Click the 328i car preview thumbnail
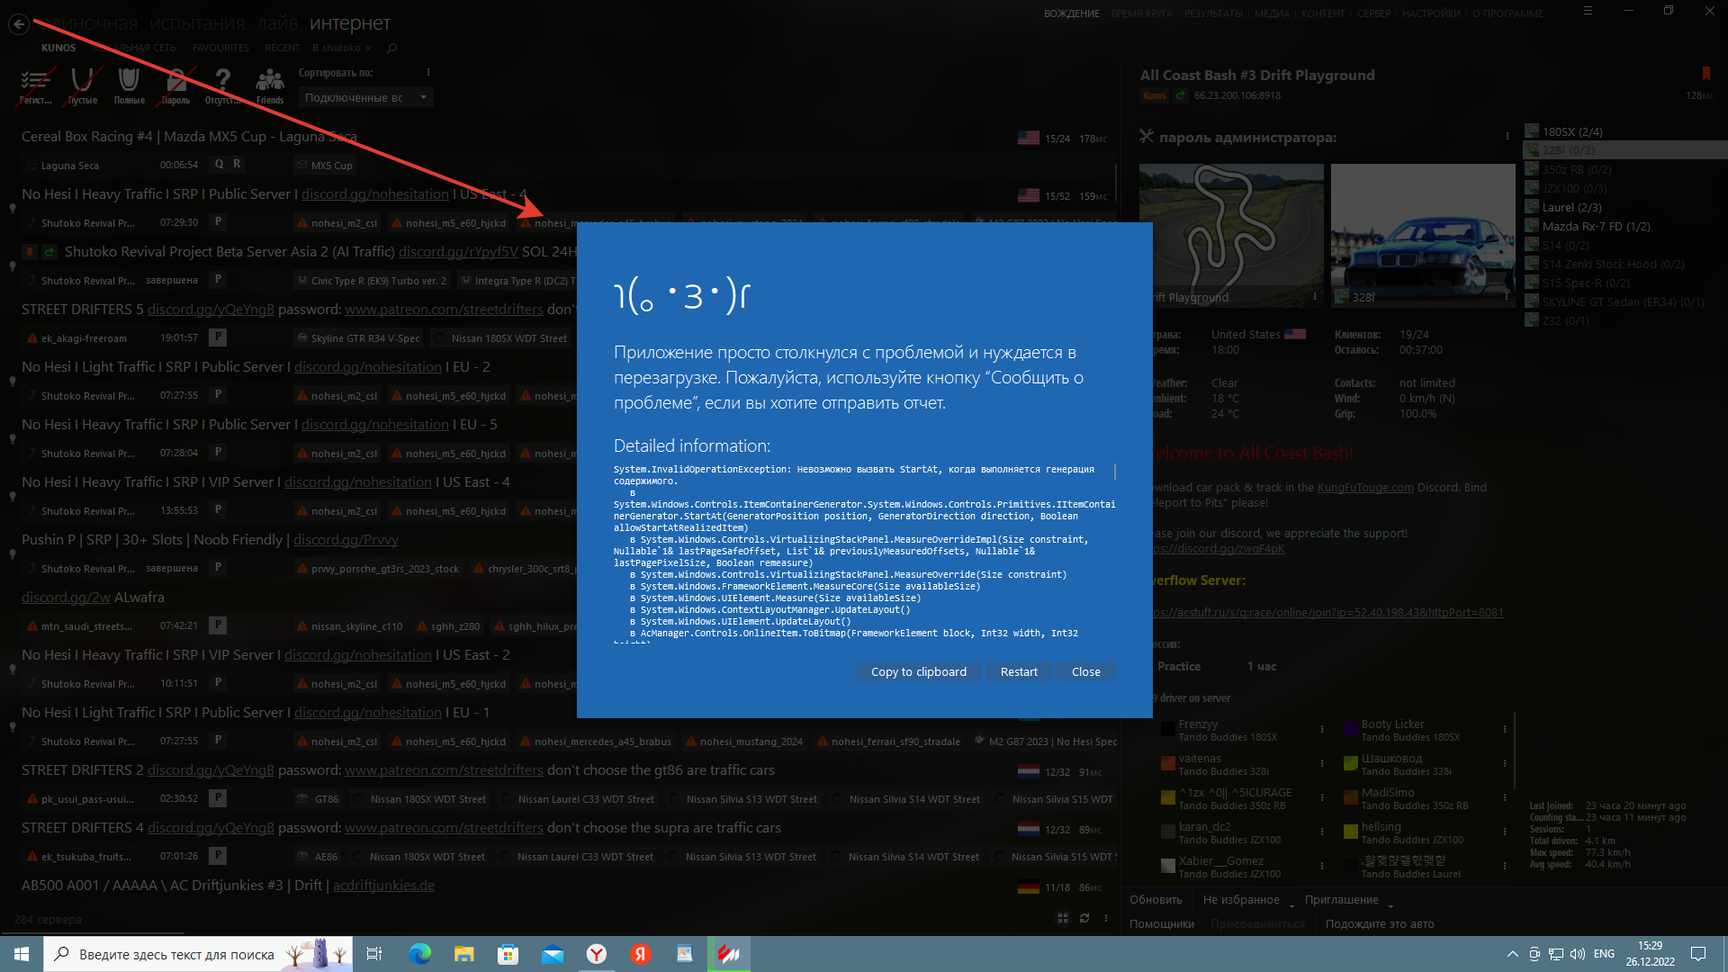Viewport: 1728px width, 972px height. coord(1423,235)
